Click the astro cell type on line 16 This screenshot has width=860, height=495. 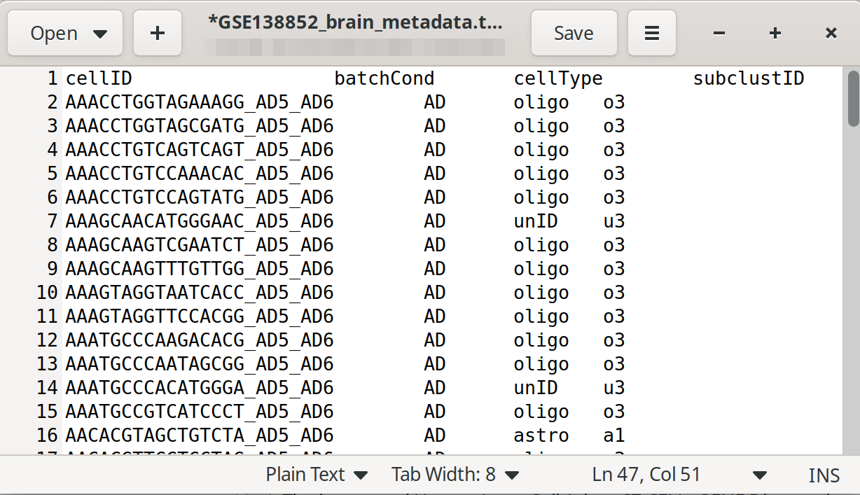point(541,435)
